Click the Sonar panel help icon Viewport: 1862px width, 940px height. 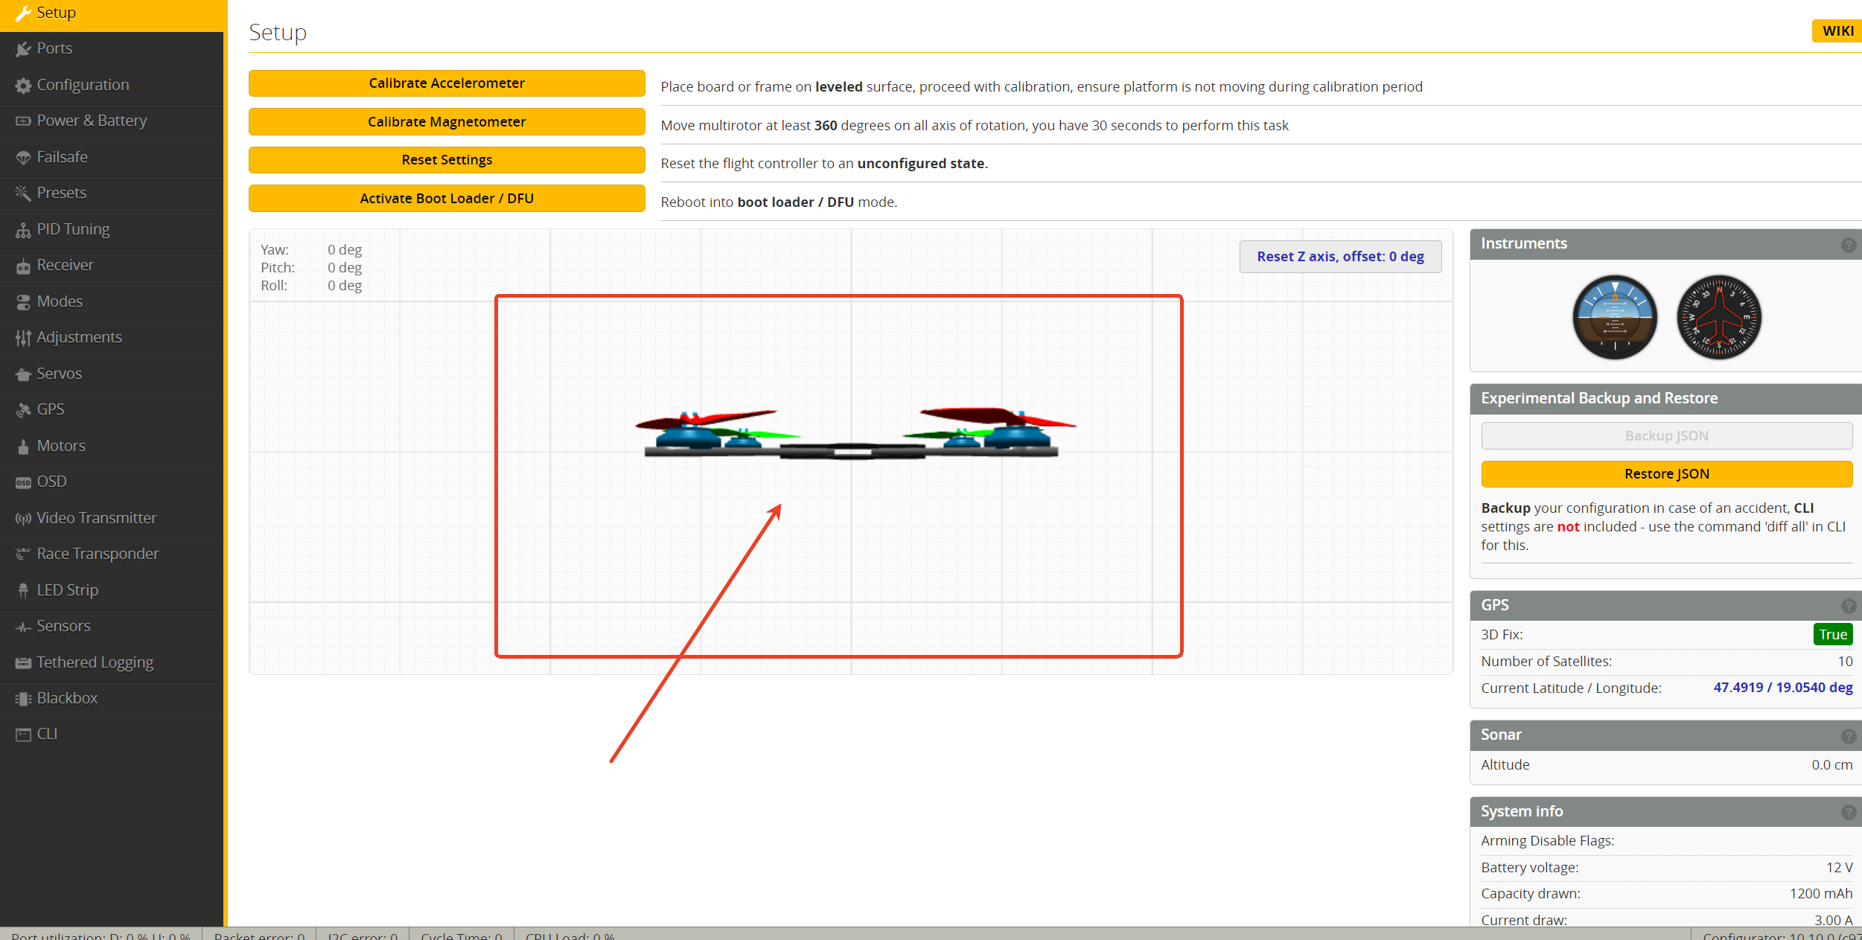[x=1848, y=736]
